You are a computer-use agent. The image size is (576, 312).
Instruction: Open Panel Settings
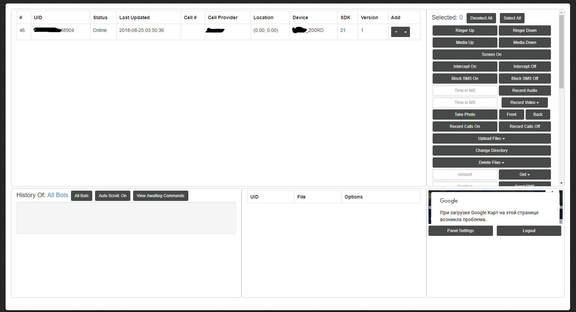(x=460, y=231)
